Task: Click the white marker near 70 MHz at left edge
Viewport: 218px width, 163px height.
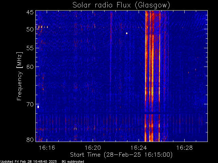Action: (x=38, y=107)
